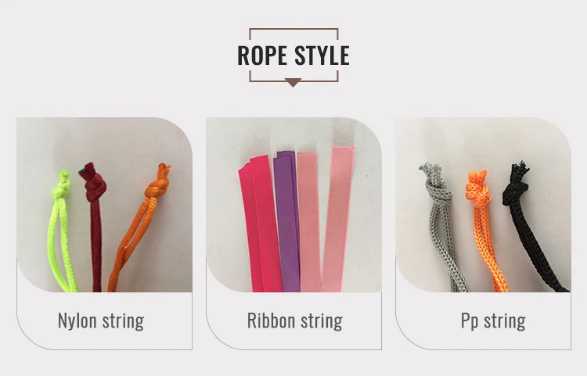Viewport: 587px width, 376px height.
Task: Click the brown triangle below ROPE STYLE
Action: (x=293, y=83)
